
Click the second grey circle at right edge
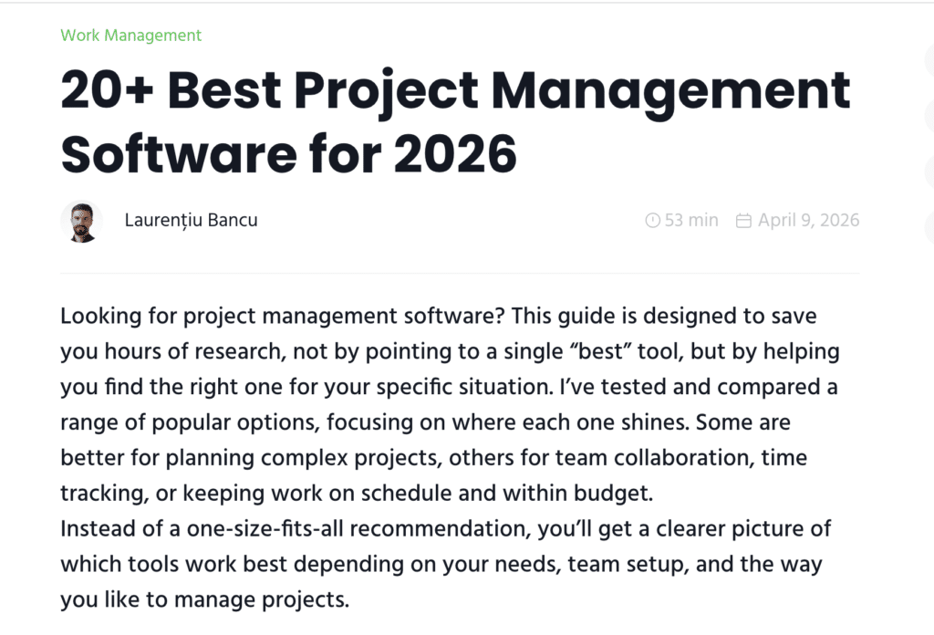(929, 116)
